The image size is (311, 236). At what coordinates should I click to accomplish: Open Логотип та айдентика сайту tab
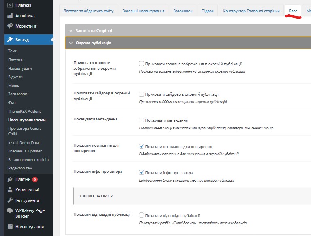click(88, 11)
